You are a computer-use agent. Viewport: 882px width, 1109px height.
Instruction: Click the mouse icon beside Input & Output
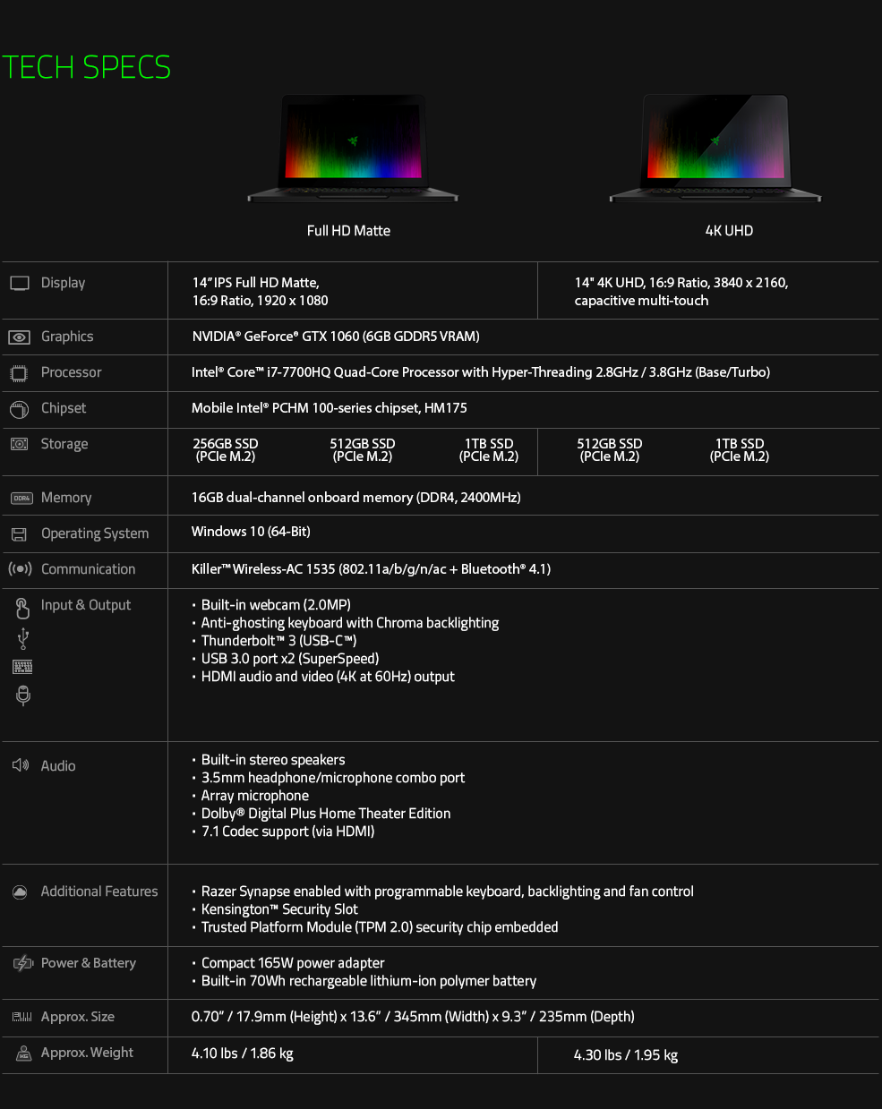coord(22,608)
